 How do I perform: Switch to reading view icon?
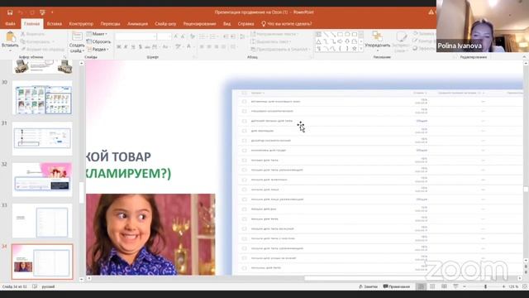pos(444,286)
